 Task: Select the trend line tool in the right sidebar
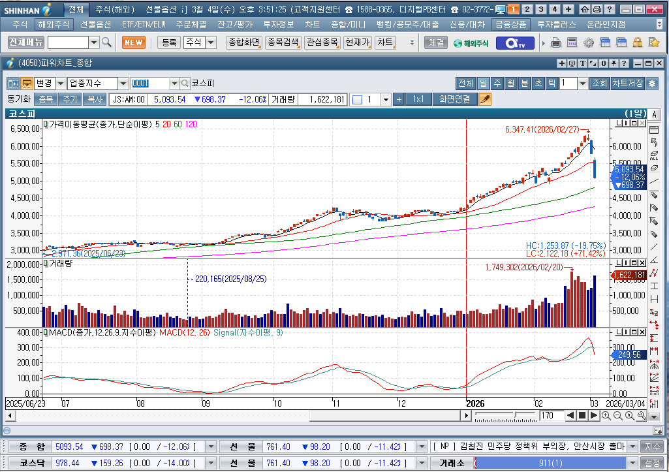[x=653, y=181]
